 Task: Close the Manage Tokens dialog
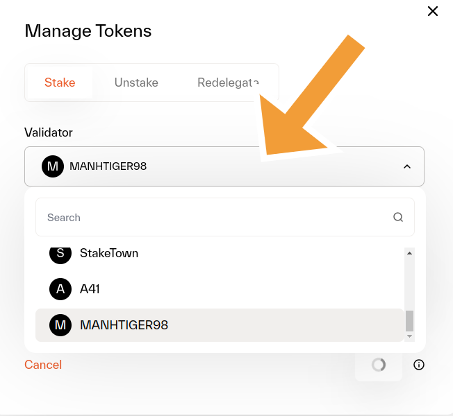point(433,11)
